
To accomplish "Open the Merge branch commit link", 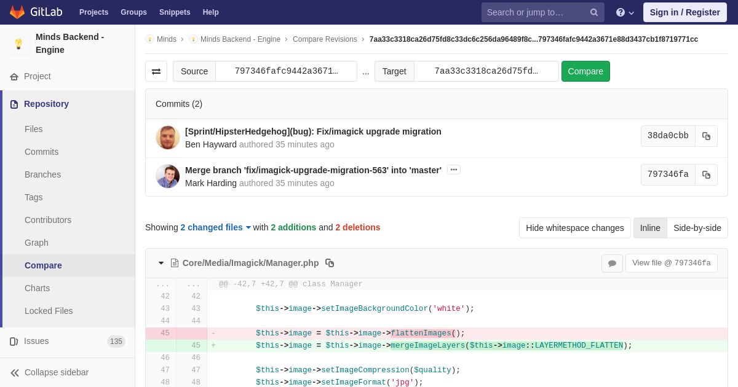I will point(313,170).
